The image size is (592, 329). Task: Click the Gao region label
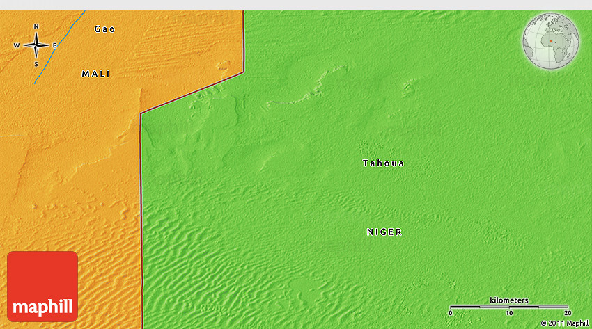(104, 29)
